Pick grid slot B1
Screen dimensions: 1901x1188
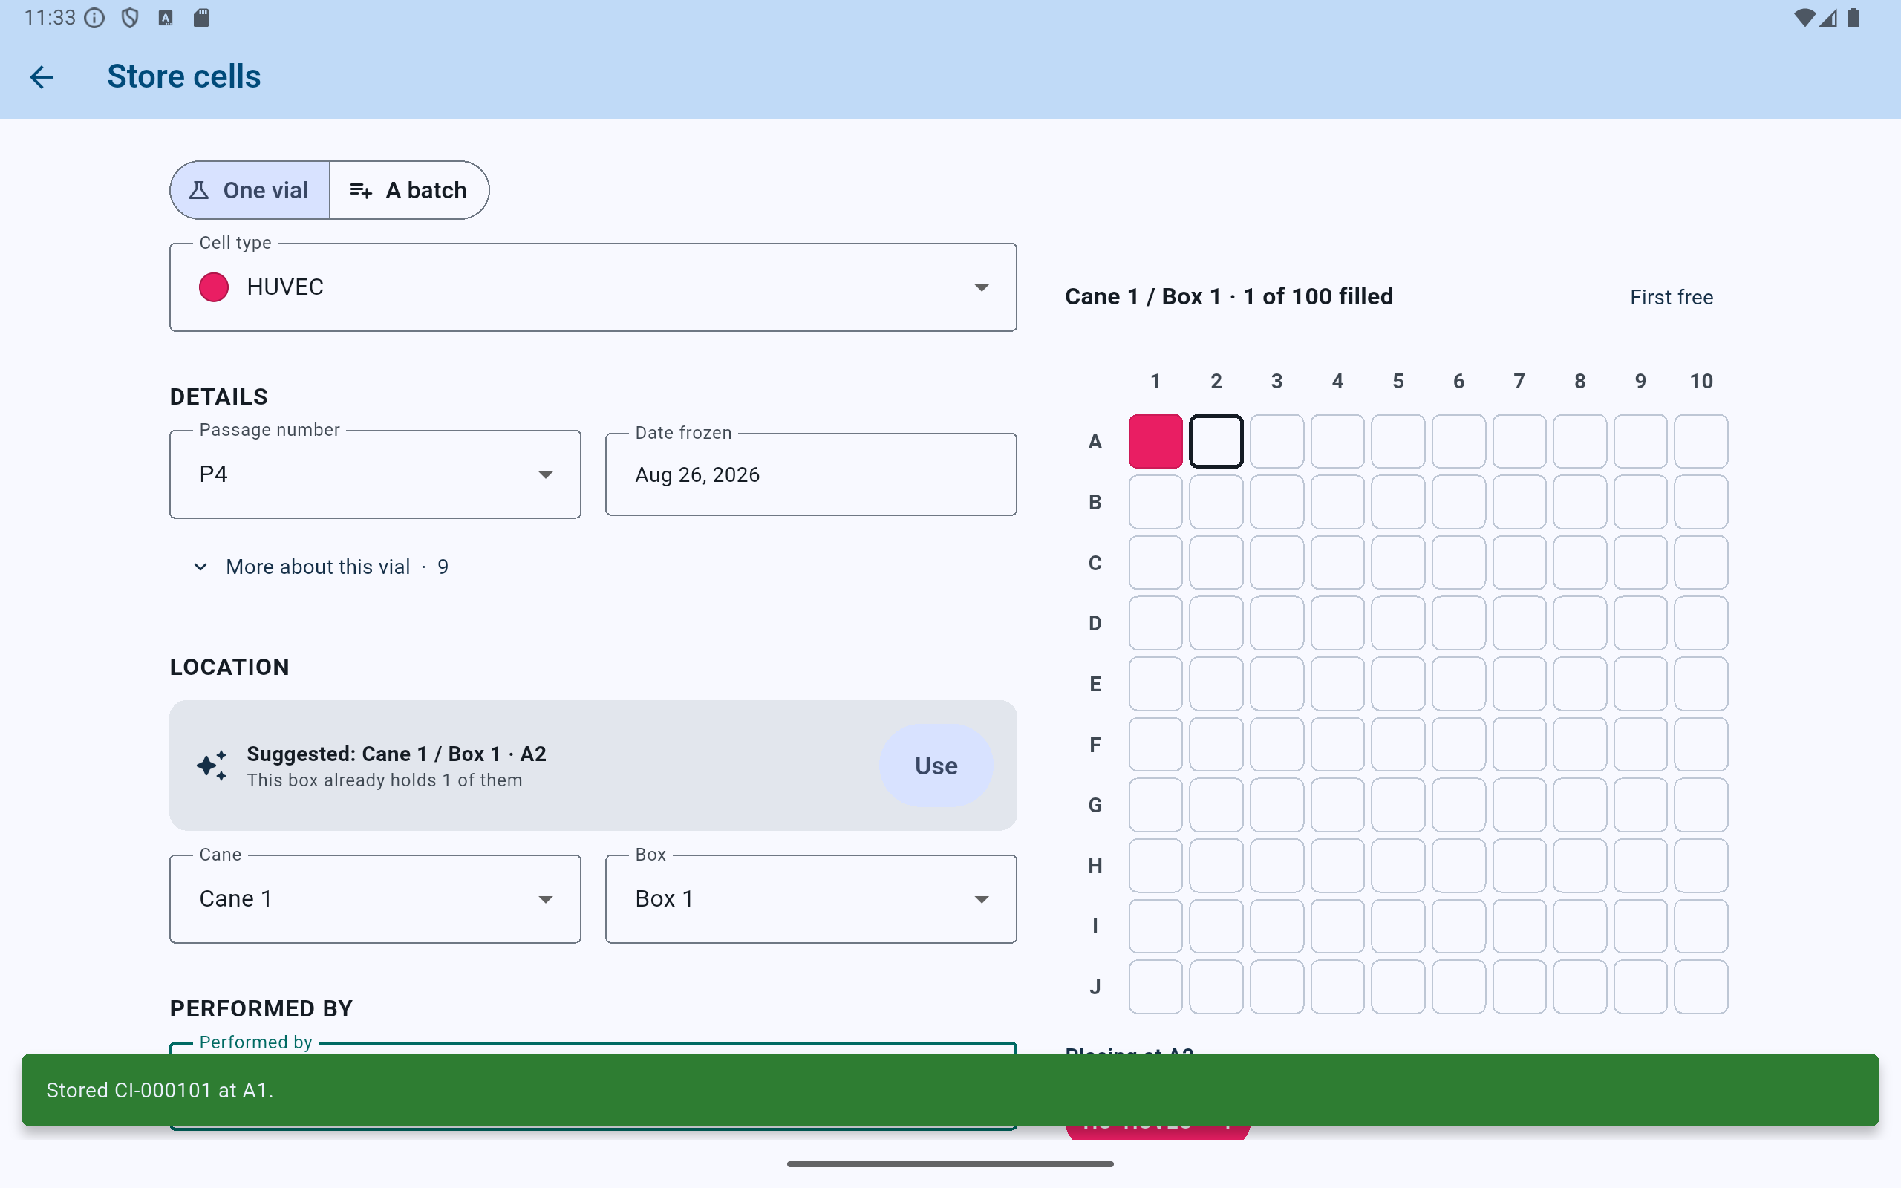[x=1155, y=501]
